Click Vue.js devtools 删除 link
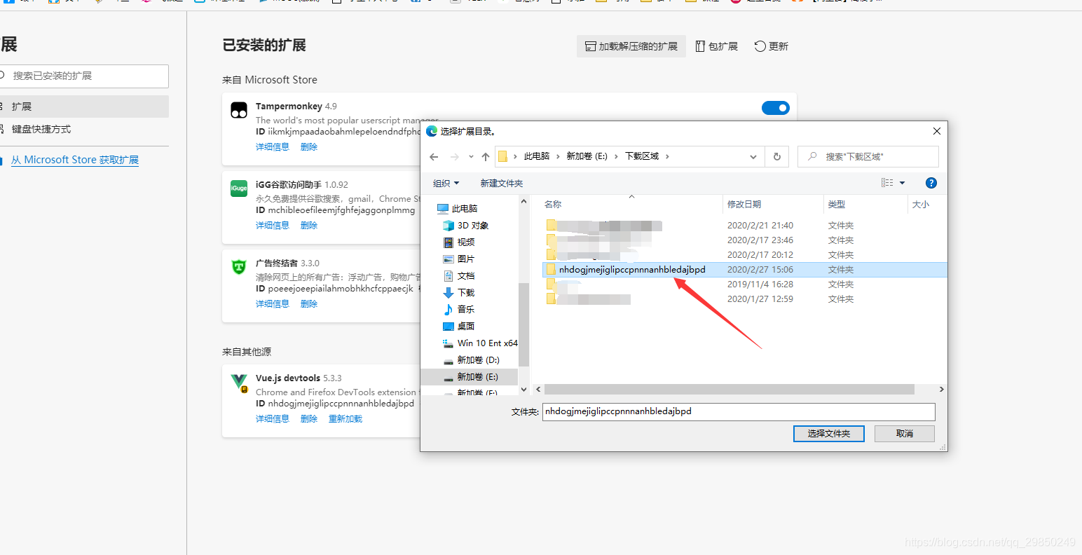 pyautogui.click(x=309, y=419)
